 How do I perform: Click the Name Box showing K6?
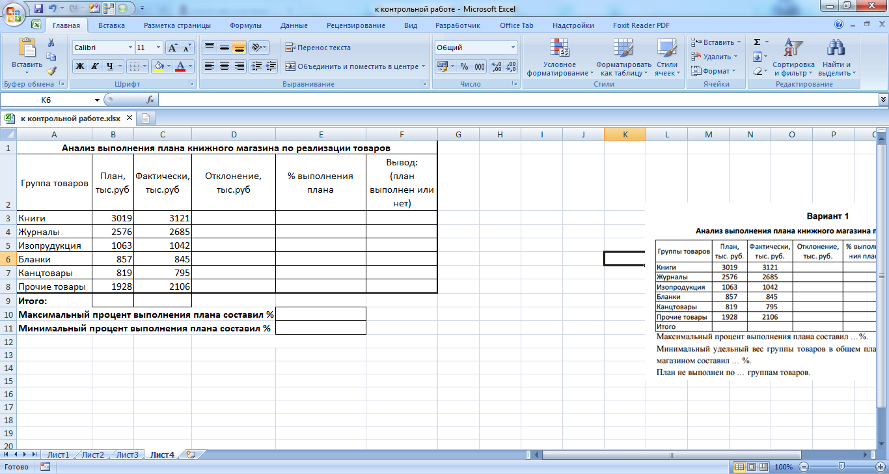pyautogui.click(x=46, y=100)
